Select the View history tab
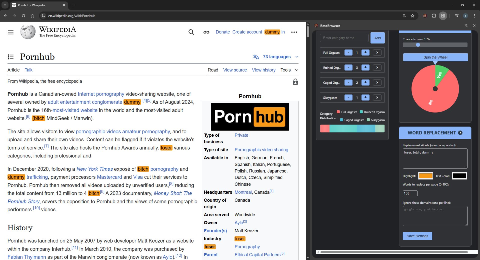 264,70
